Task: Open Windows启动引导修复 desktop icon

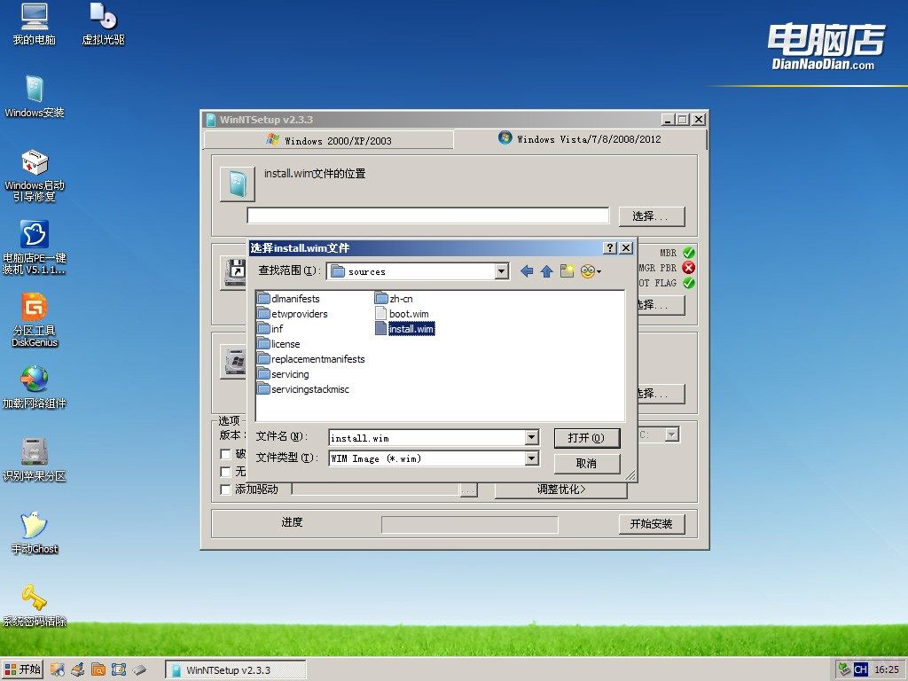Action: 35,176
